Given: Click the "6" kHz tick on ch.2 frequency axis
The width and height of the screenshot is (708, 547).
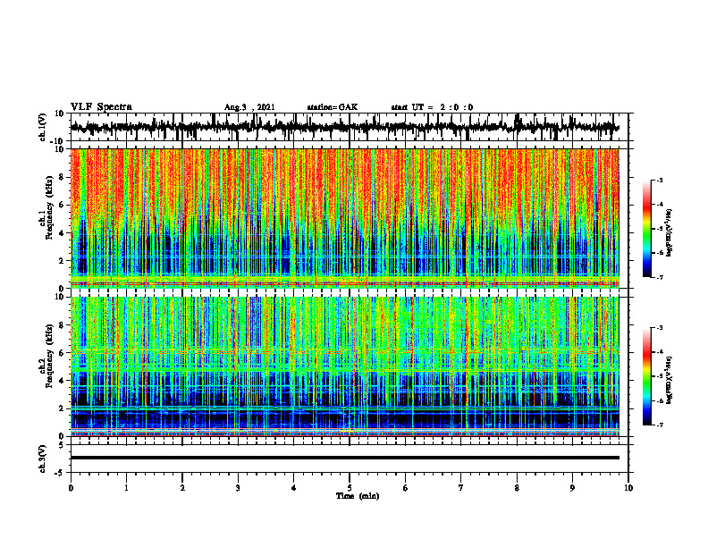Looking at the screenshot, I should point(63,353).
